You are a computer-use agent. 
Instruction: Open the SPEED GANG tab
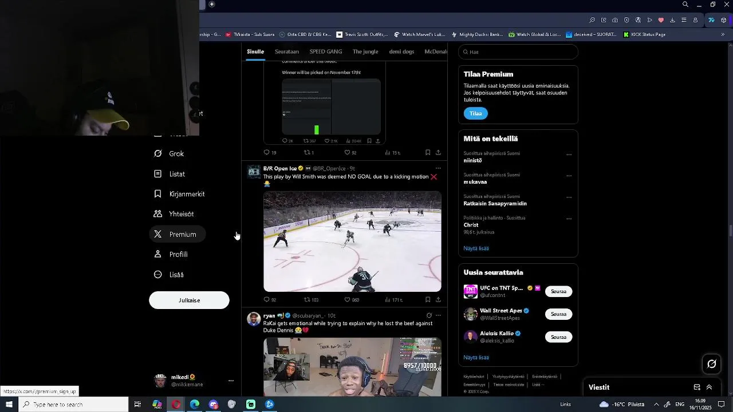point(326,51)
